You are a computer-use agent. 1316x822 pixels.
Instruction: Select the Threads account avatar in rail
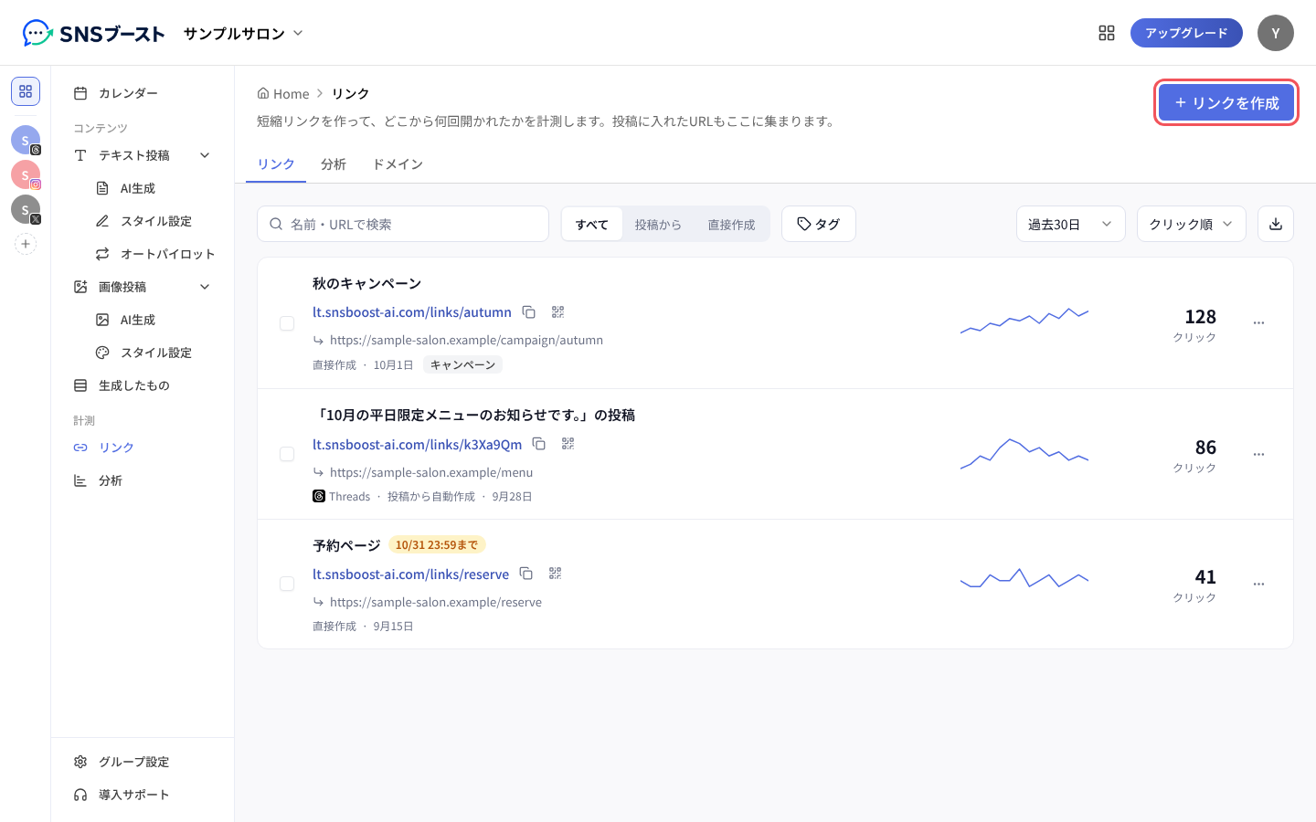click(26, 140)
